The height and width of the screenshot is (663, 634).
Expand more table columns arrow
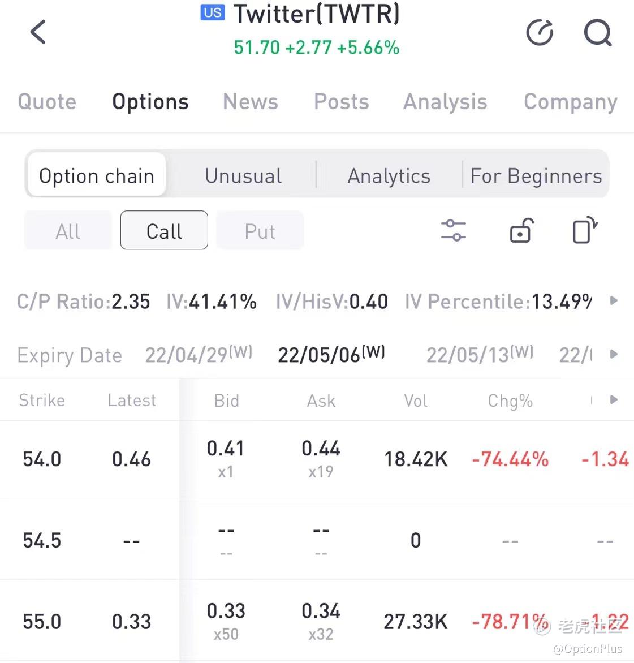[614, 400]
